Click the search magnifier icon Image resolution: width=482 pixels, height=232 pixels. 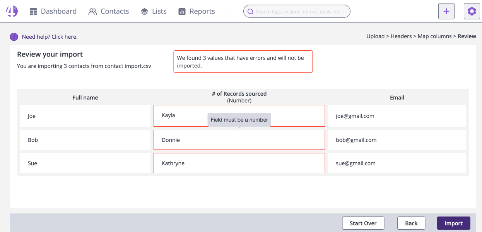coord(250,12)
